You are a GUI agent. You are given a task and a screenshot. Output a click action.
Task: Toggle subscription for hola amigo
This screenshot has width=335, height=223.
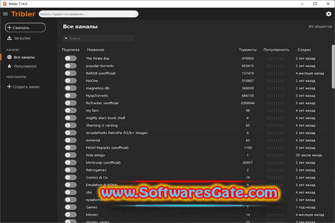[71, 155]
